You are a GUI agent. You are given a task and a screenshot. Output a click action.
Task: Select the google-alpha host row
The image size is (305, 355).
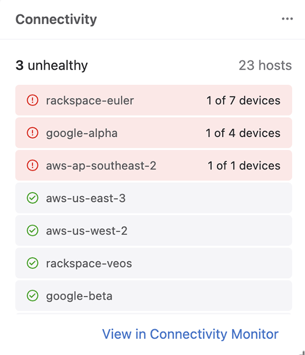tap(154, 132)
